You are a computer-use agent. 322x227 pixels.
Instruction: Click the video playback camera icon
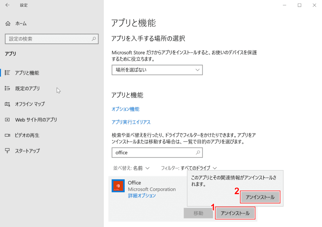[x=7, y=135]
